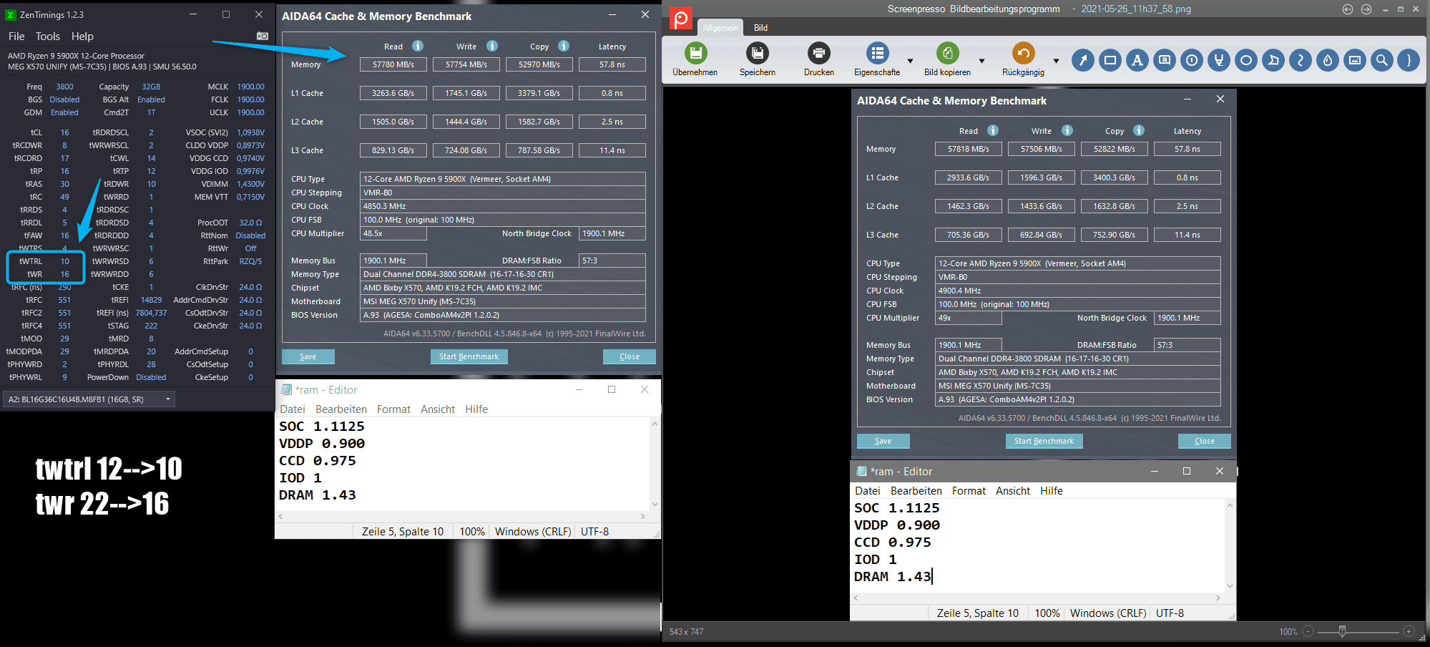Screen dimensions: 1430x647
Task: Click the horizontal scrollbar of Editor outside Screenpresso
Action: (x=461, y=516)
